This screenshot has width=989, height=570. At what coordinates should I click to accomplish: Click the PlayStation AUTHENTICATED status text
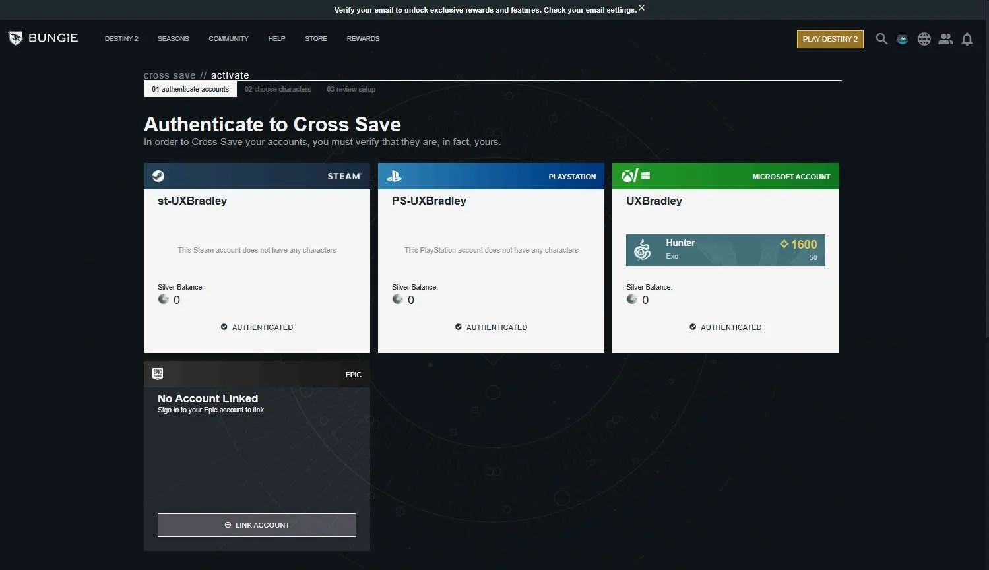point(497,327)
